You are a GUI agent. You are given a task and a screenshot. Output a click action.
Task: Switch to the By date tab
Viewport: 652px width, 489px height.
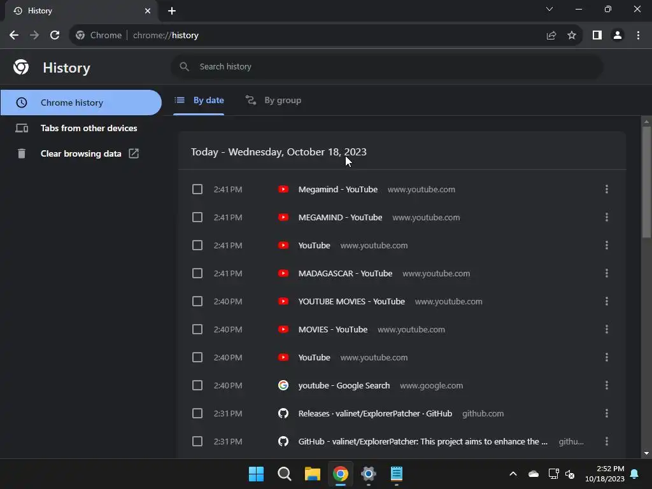coord(199,100)
